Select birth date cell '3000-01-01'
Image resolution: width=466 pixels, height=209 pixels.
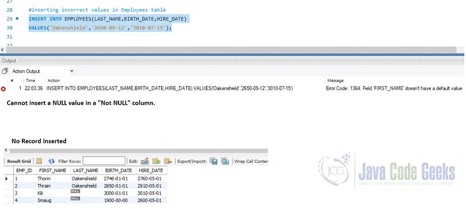click(x=119, y=193)
